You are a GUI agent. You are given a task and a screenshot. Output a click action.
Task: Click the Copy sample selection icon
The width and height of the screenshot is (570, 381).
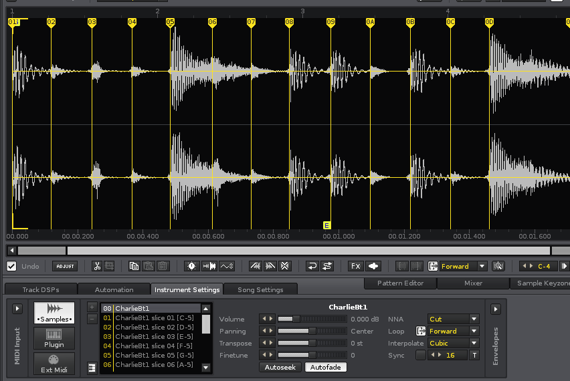(x=134, y=266)
